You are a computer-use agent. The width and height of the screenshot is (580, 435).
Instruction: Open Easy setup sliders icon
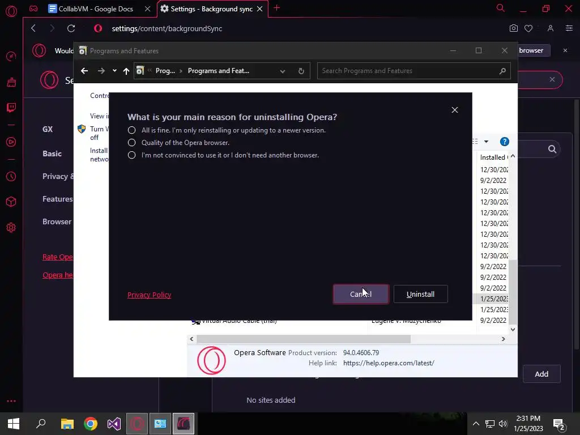(569, 28)
